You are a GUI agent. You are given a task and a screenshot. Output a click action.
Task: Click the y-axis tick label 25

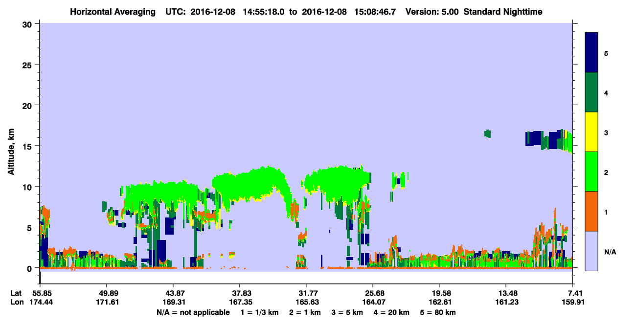(28, 65)
